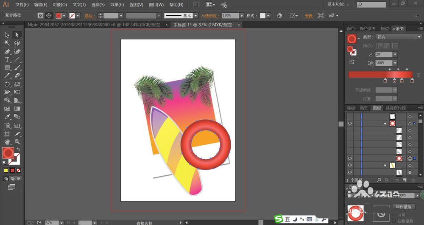The height and width of the screenshot is (225, 424).
Task: Select the Direct Selection tool
Action: point(17,35)
